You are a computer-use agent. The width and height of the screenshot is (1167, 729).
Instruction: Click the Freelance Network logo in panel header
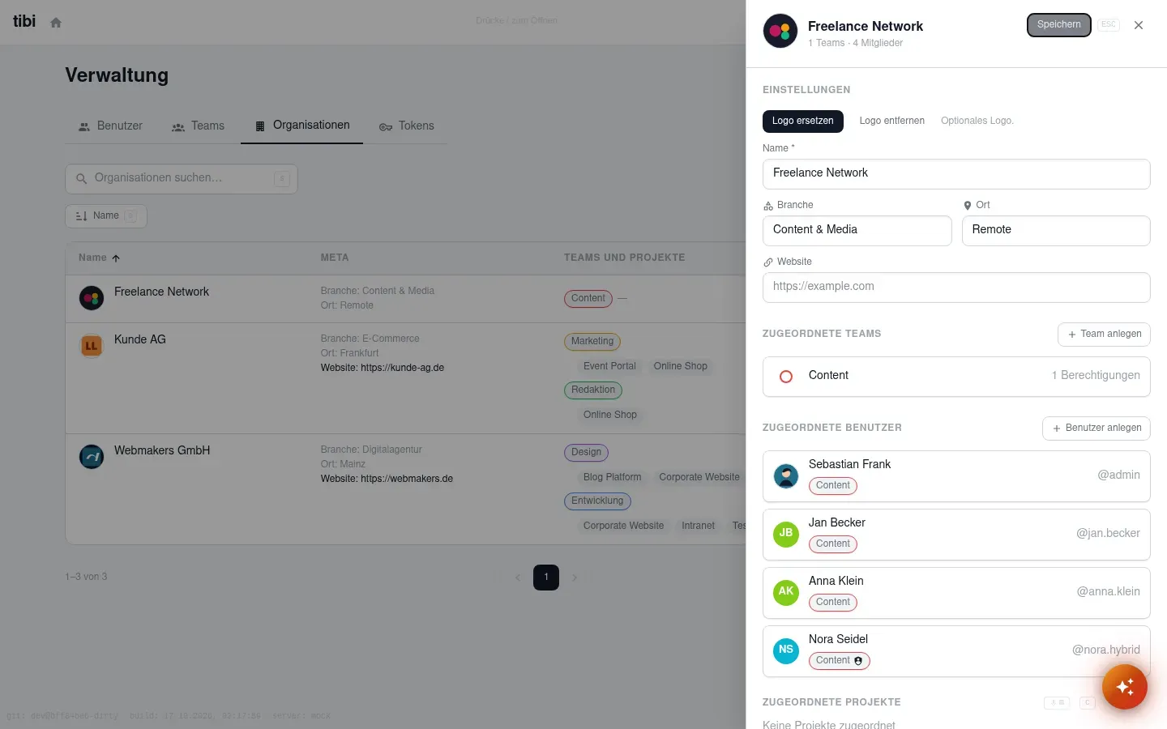tap(780, 32)
